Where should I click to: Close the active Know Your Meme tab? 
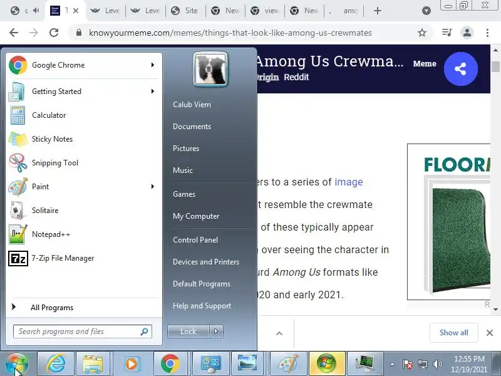76,11
